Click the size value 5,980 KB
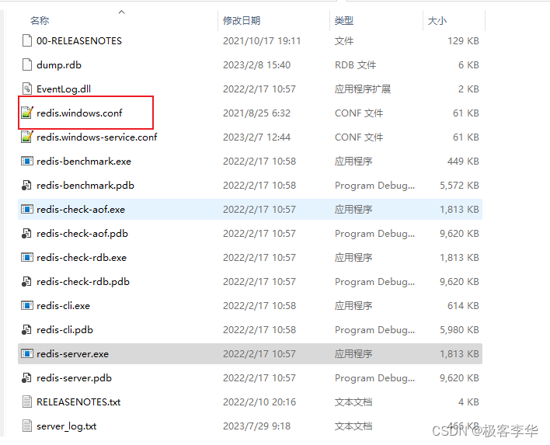 tap(460, 329)
